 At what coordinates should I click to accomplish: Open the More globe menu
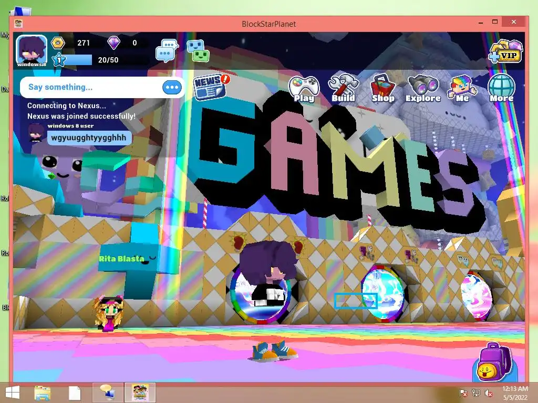pos(502,88)
